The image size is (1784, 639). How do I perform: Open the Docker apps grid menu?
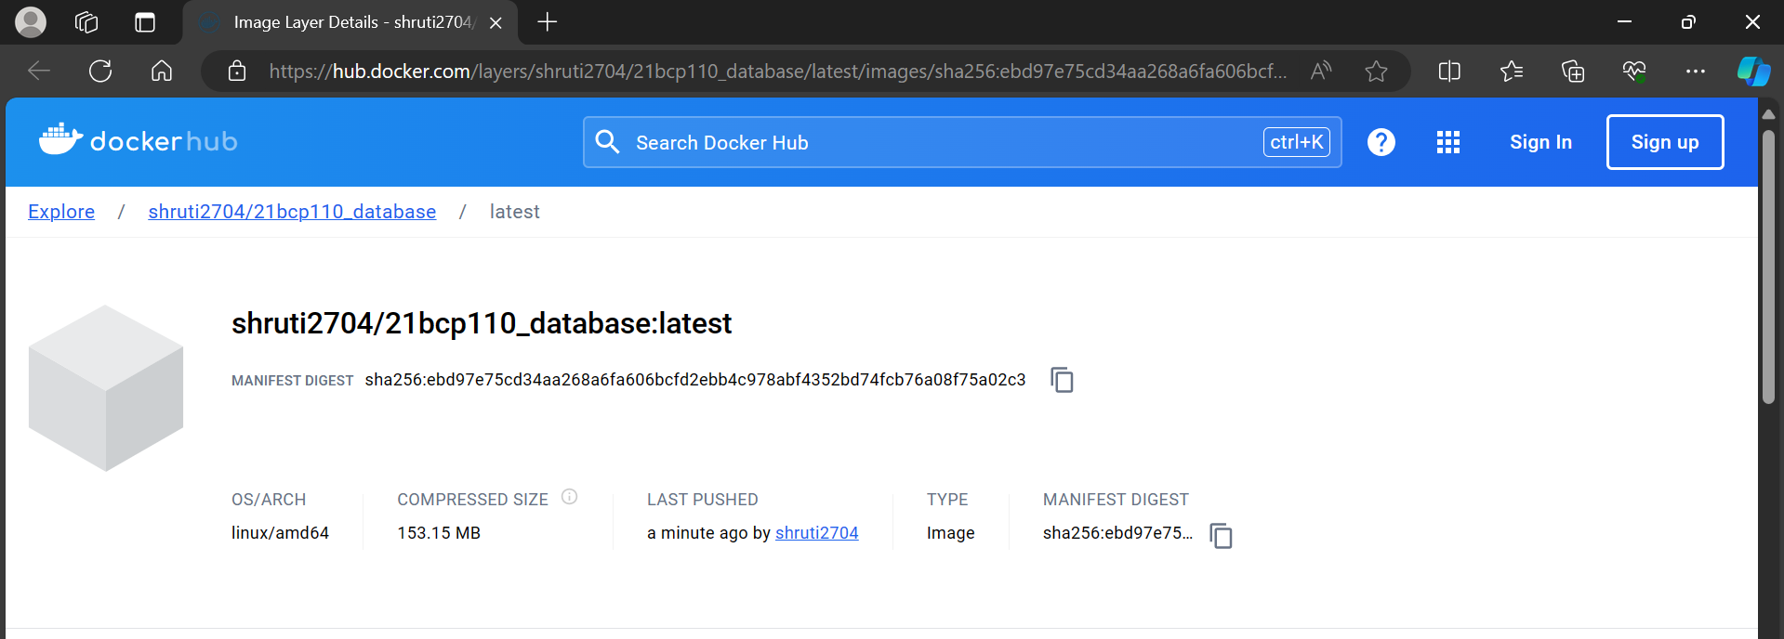pyautogui.click(x=1448, y=142)
